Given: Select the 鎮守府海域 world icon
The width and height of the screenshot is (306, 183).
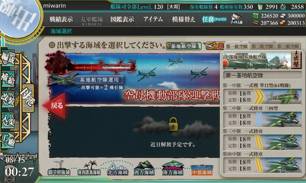Looking at the screenshot, I should (x=59, y=168).
